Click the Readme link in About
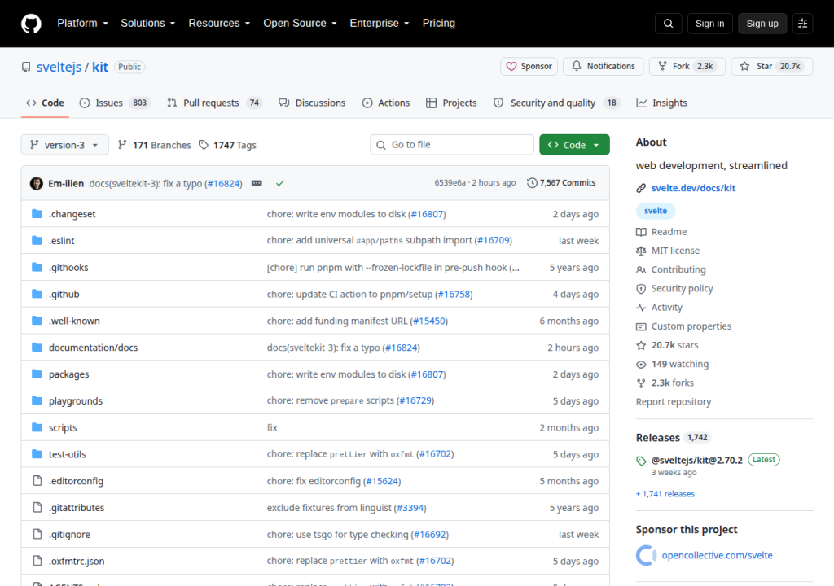 tap(669, 232)
